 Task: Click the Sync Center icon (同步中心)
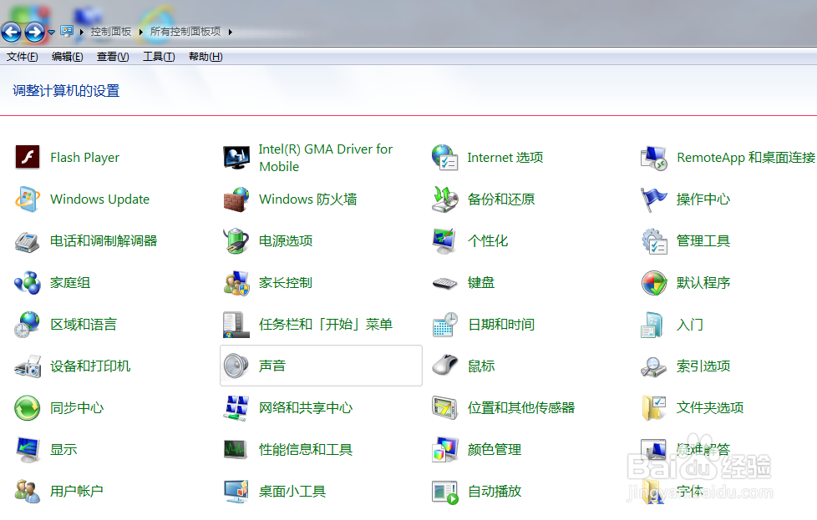(x=27, y=407)
